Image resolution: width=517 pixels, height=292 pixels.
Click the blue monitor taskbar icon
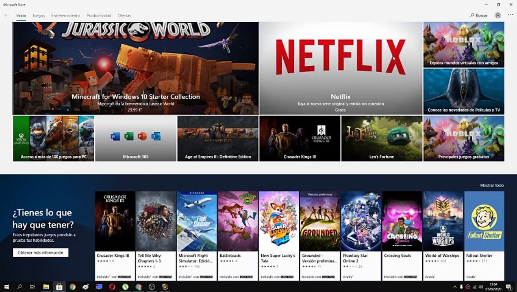99,287
